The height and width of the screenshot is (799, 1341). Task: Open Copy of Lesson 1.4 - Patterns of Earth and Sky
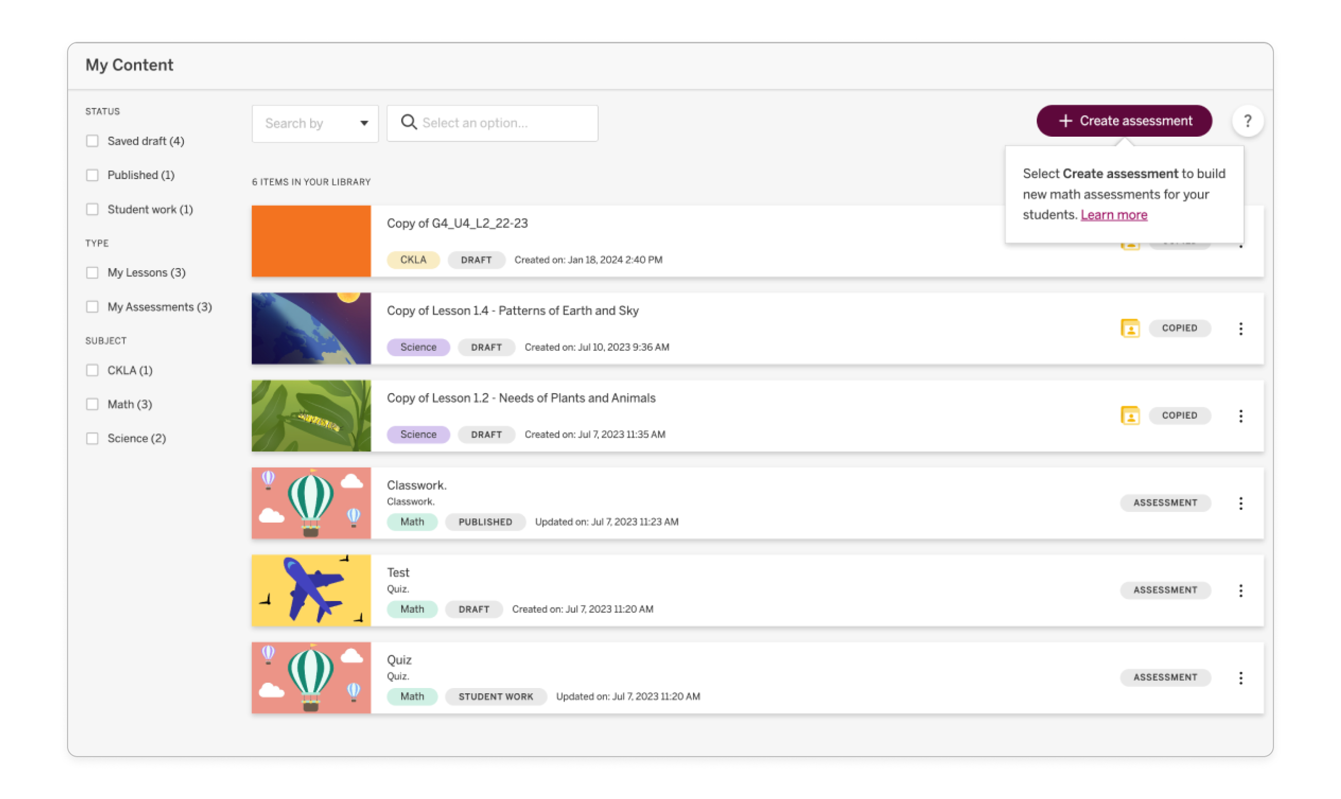point(513,310)
